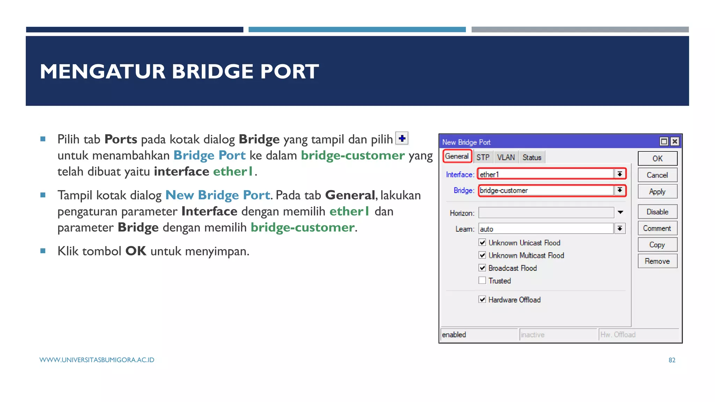Click the Copy button

click(657, 245)
